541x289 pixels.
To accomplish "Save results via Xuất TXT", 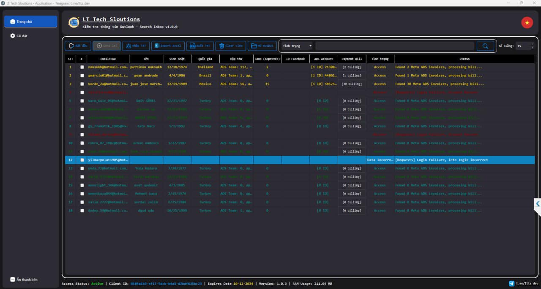I will [x=200, y=46].
